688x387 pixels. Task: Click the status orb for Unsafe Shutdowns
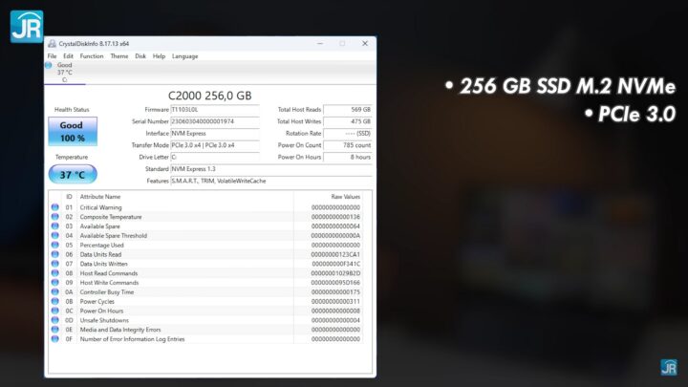(54, 320)
